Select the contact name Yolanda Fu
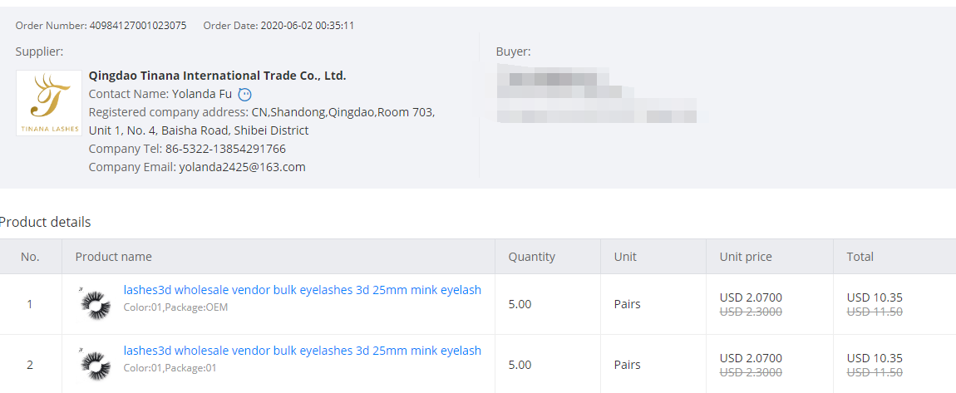This screenshot has height=393, width=956. click(x=202, y=94)
